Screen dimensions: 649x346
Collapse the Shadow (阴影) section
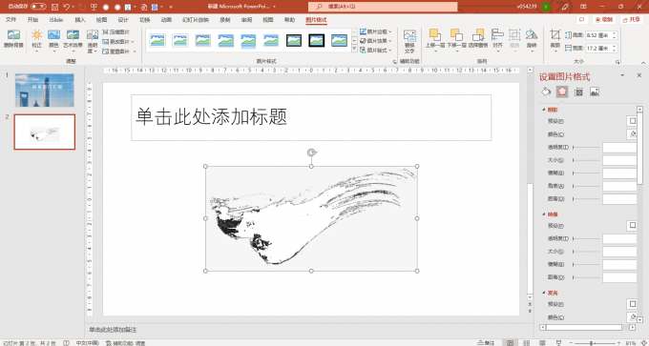point(544,110)
